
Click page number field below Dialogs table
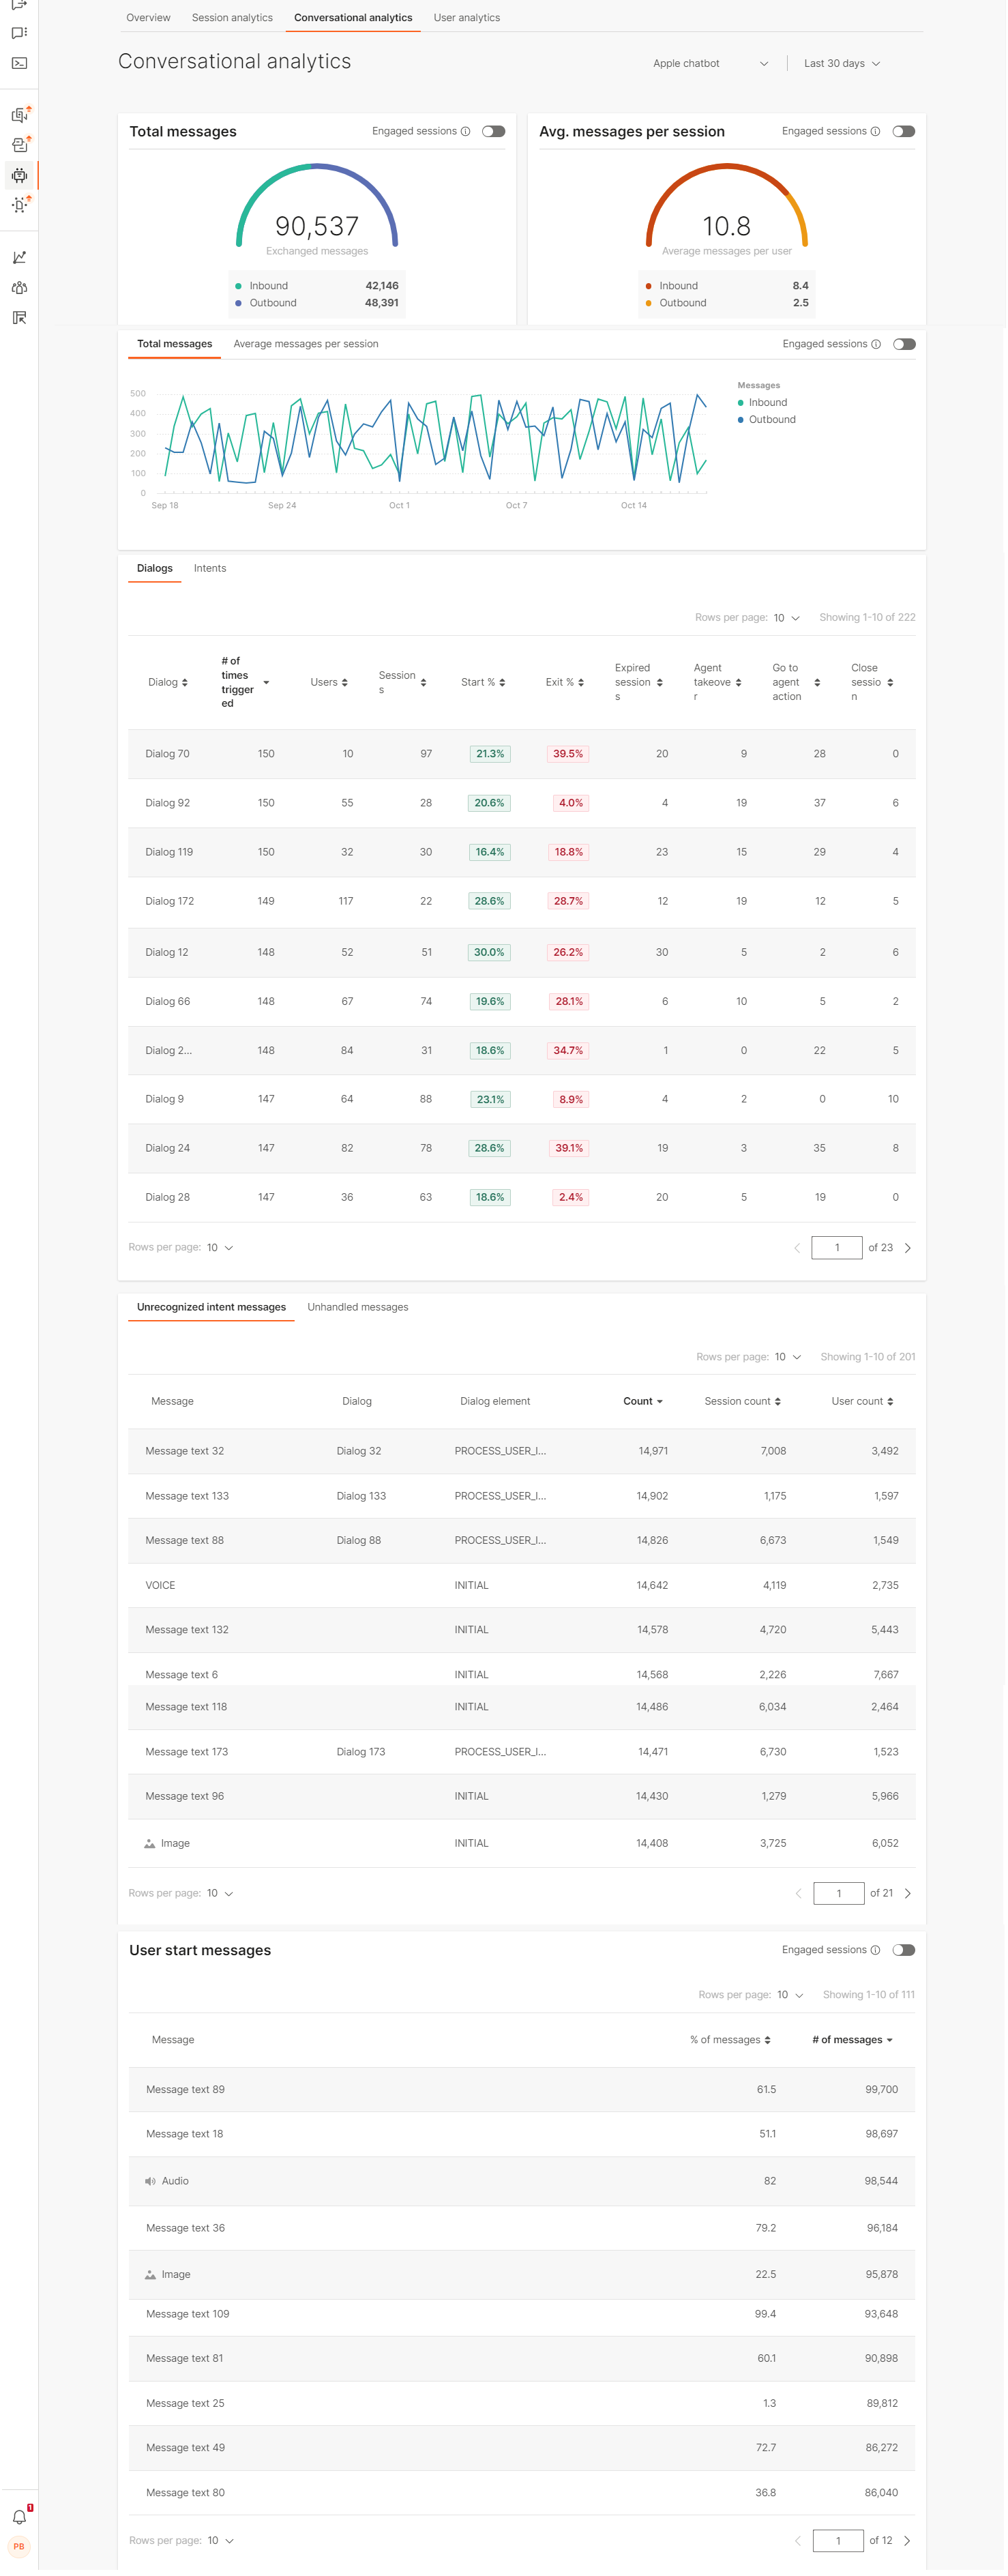[x=837, y=1248]
